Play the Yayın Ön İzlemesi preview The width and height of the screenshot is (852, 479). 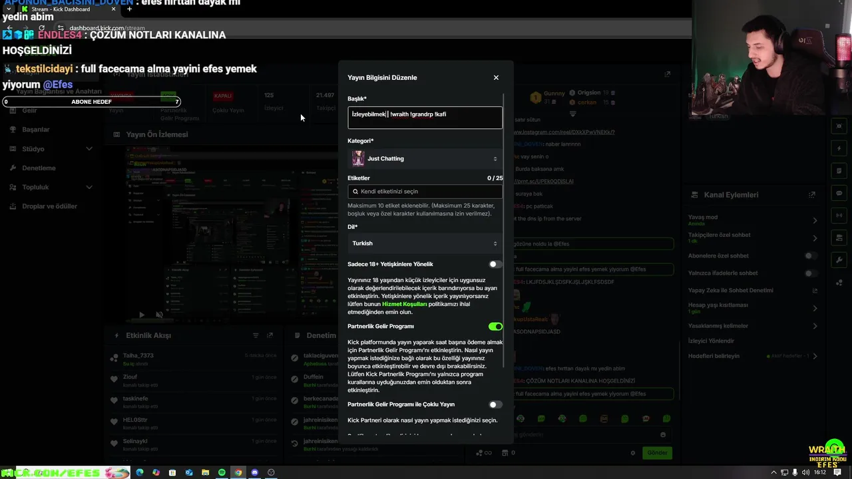(141, 315)
